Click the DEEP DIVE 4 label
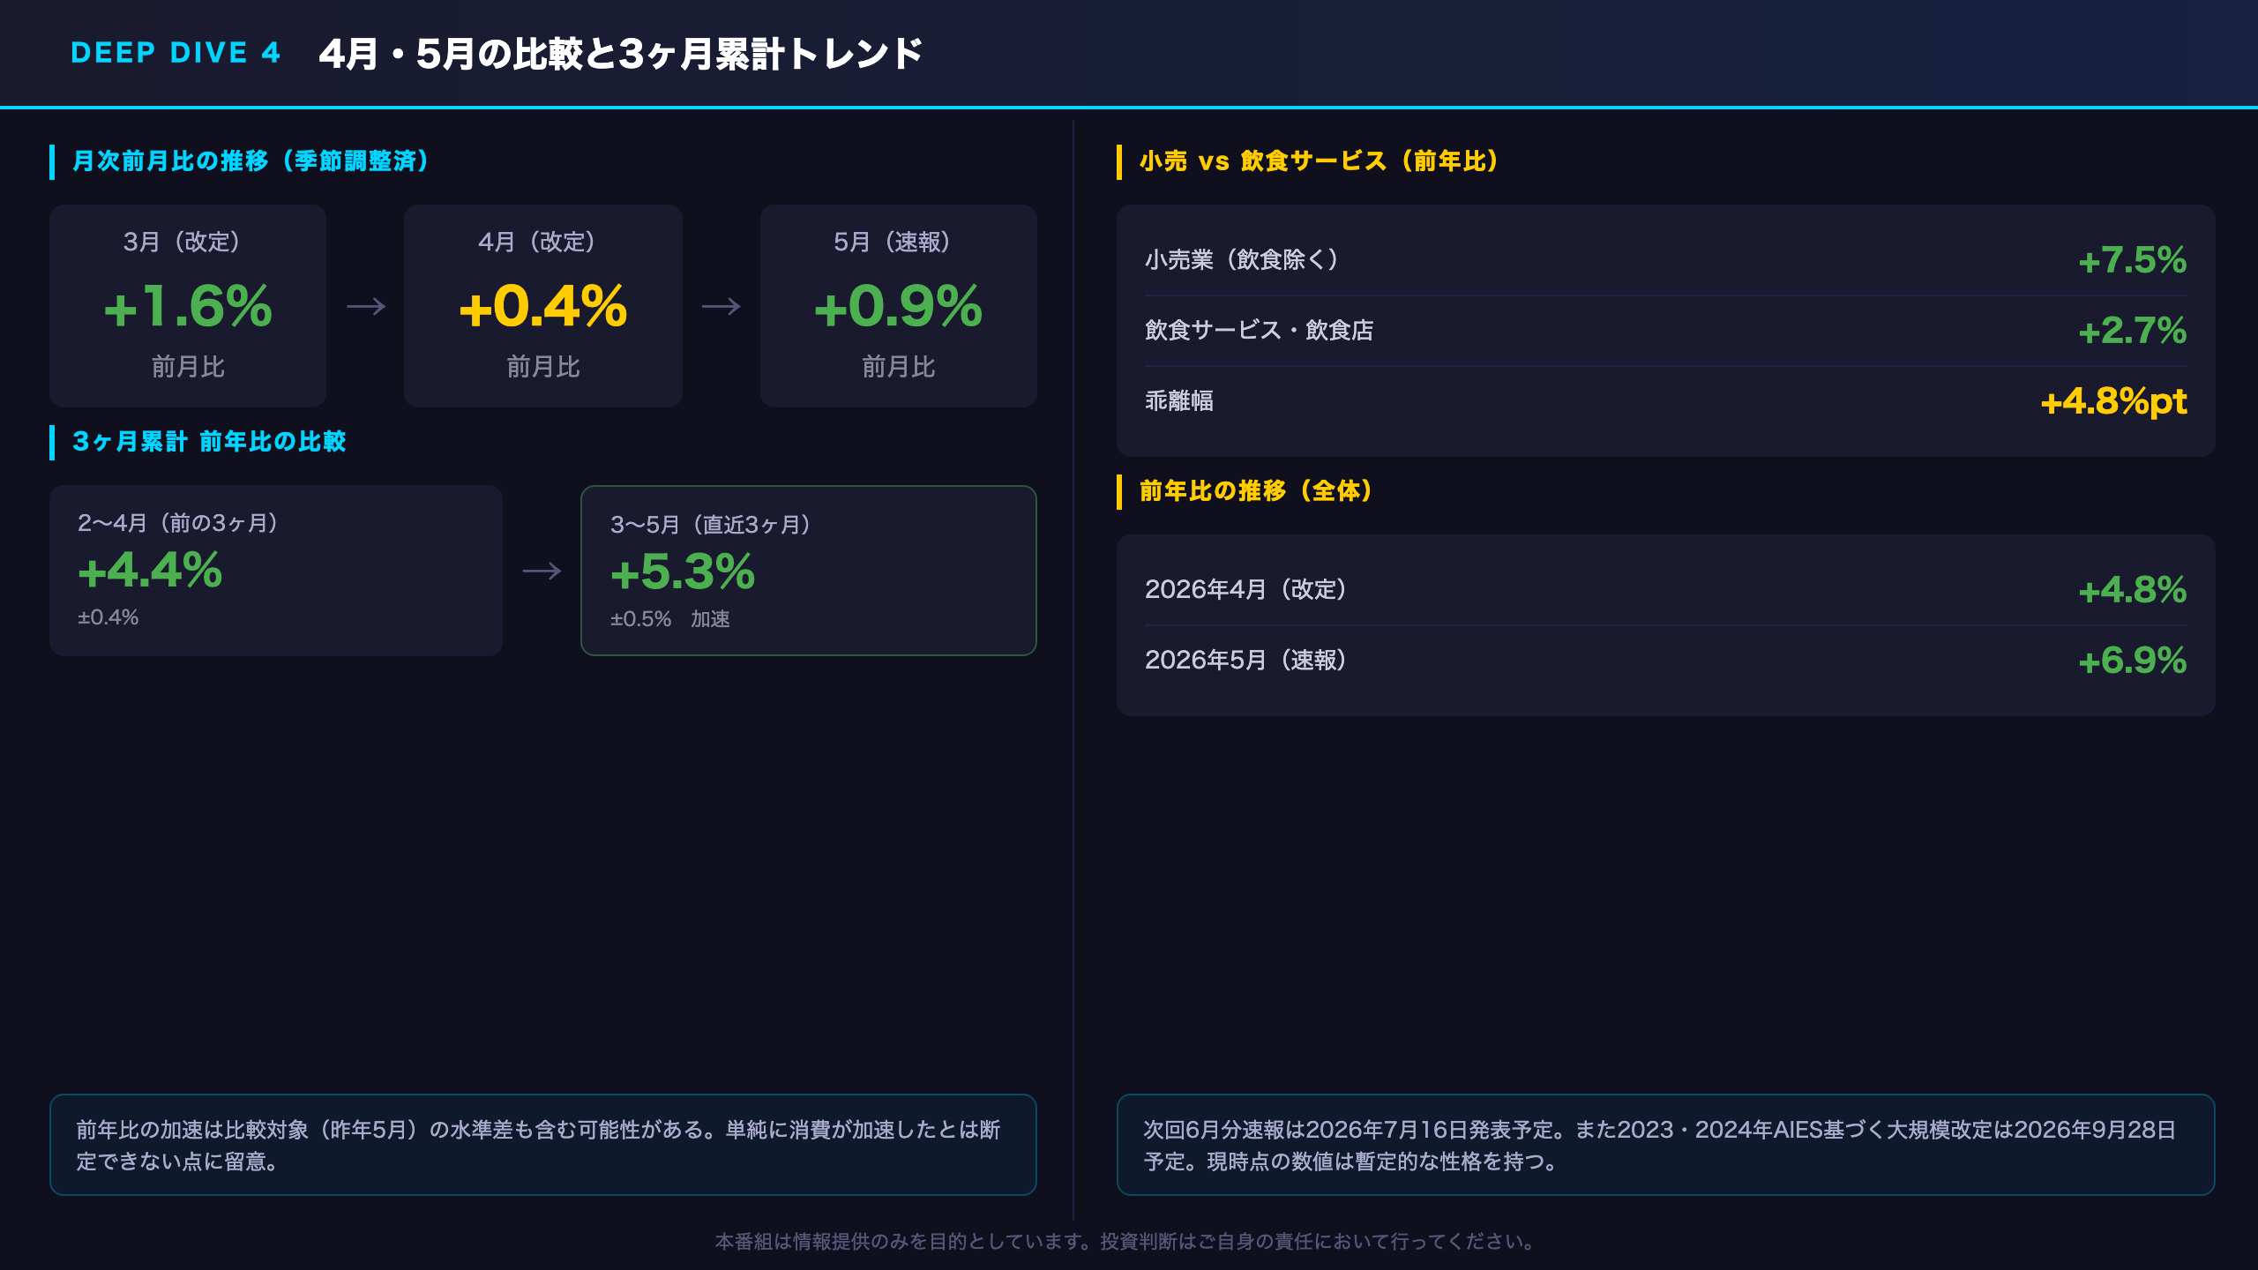 click(176, 53)
